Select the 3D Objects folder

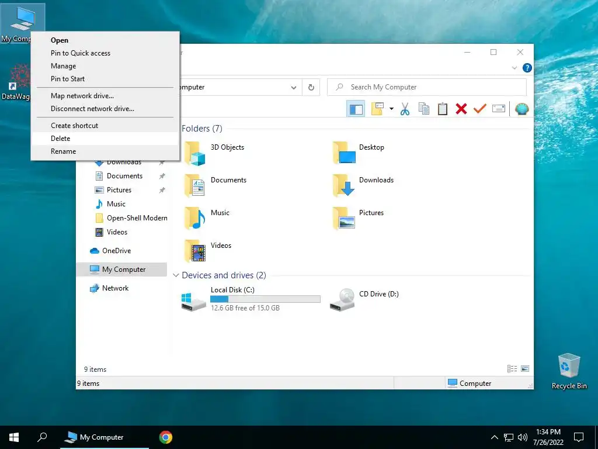coord(214,153)
